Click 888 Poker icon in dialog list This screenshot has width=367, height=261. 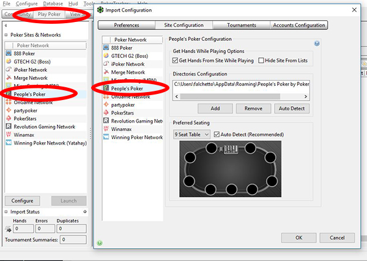click(106, 48)
